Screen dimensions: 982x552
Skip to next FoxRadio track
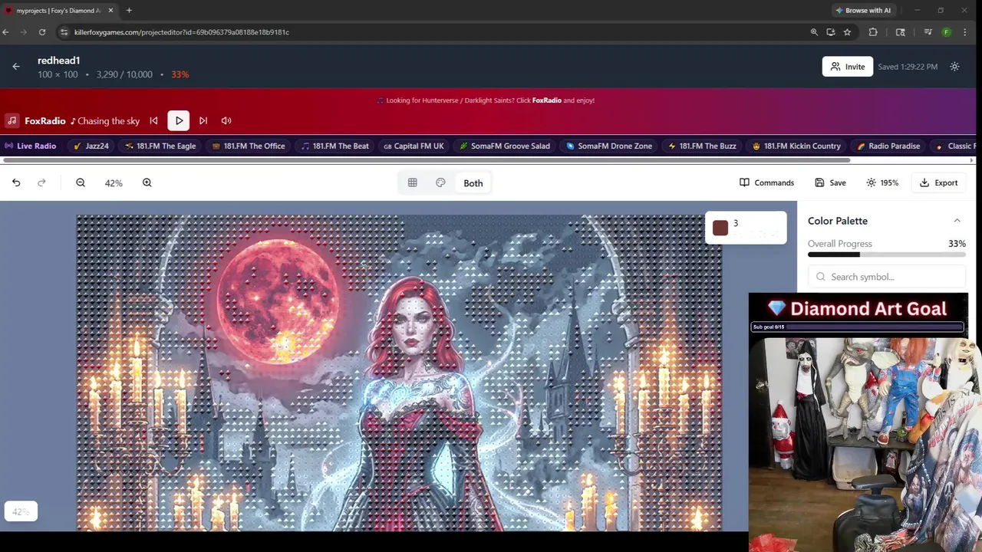pos(203,120)
